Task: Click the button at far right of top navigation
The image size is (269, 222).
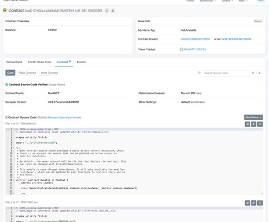Action: pos(261,1)
